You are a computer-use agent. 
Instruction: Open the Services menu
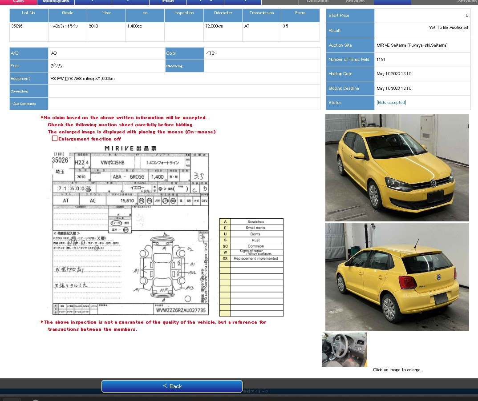355,2
